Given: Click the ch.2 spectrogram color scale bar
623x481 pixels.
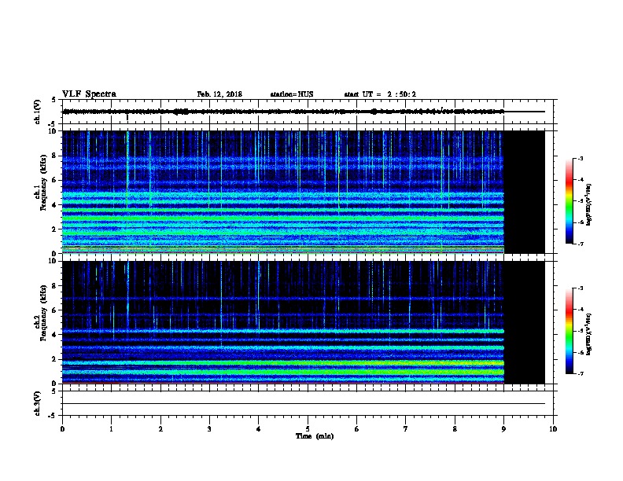Looking at the screenshot, I should [x=570, y=331].
